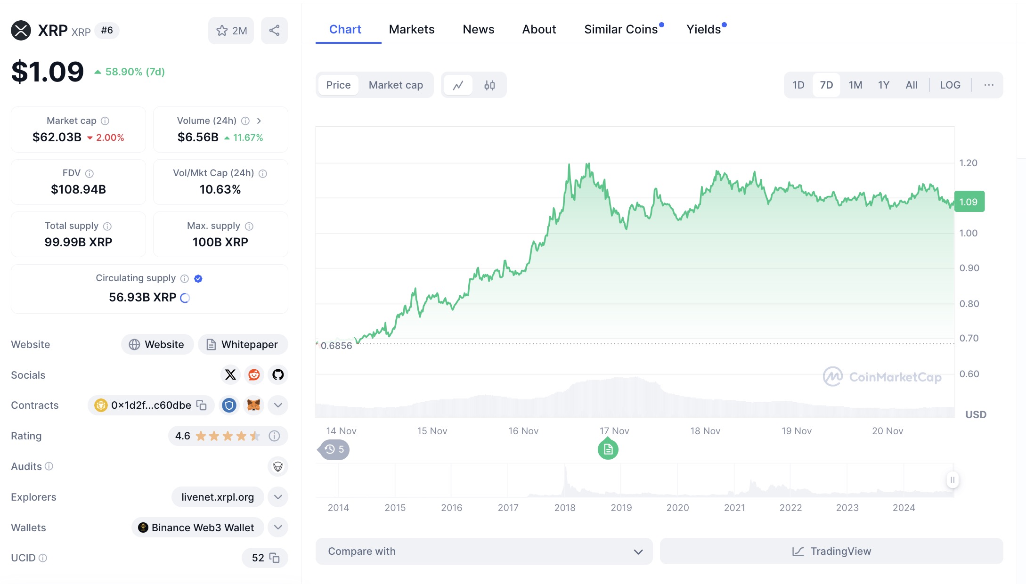Viewport: 1026px width, 584px height.
Task: Set chart range to 1M
Action: tap(855, 85)
